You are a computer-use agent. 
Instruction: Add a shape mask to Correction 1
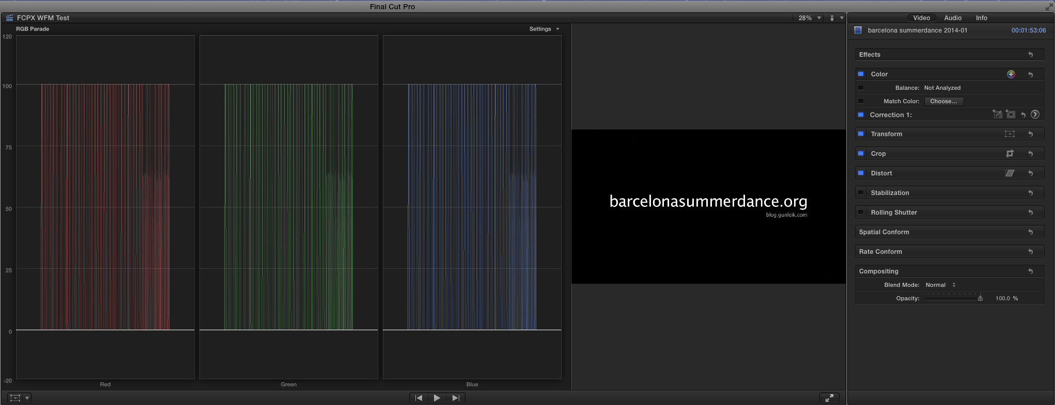tap(1011, 115)
